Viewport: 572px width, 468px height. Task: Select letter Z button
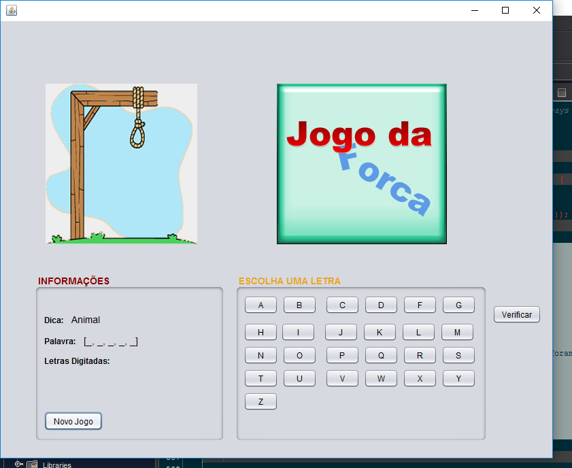pos(260,401)
